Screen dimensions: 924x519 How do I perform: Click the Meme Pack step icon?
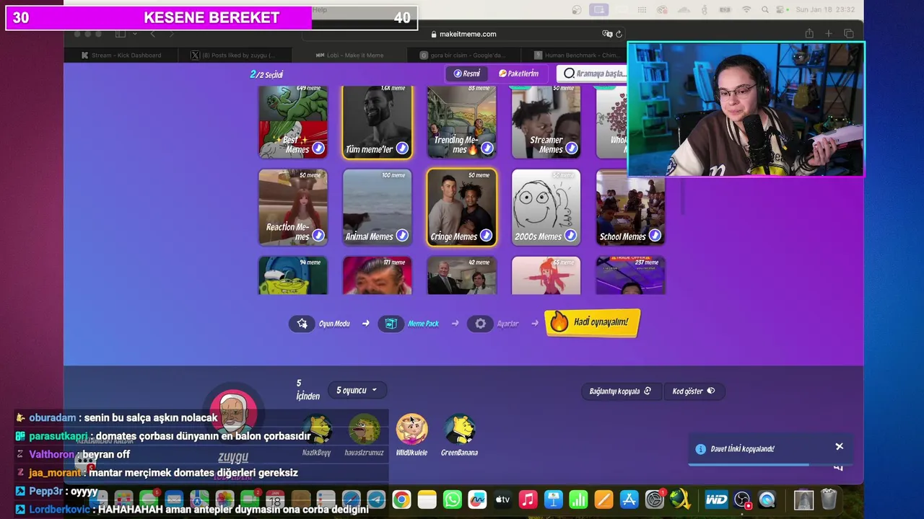click(391, 324)
